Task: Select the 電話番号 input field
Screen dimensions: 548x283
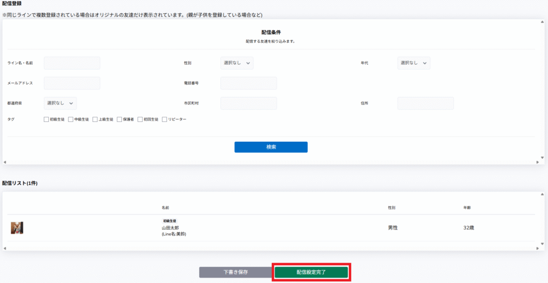Action: point(248,83)
